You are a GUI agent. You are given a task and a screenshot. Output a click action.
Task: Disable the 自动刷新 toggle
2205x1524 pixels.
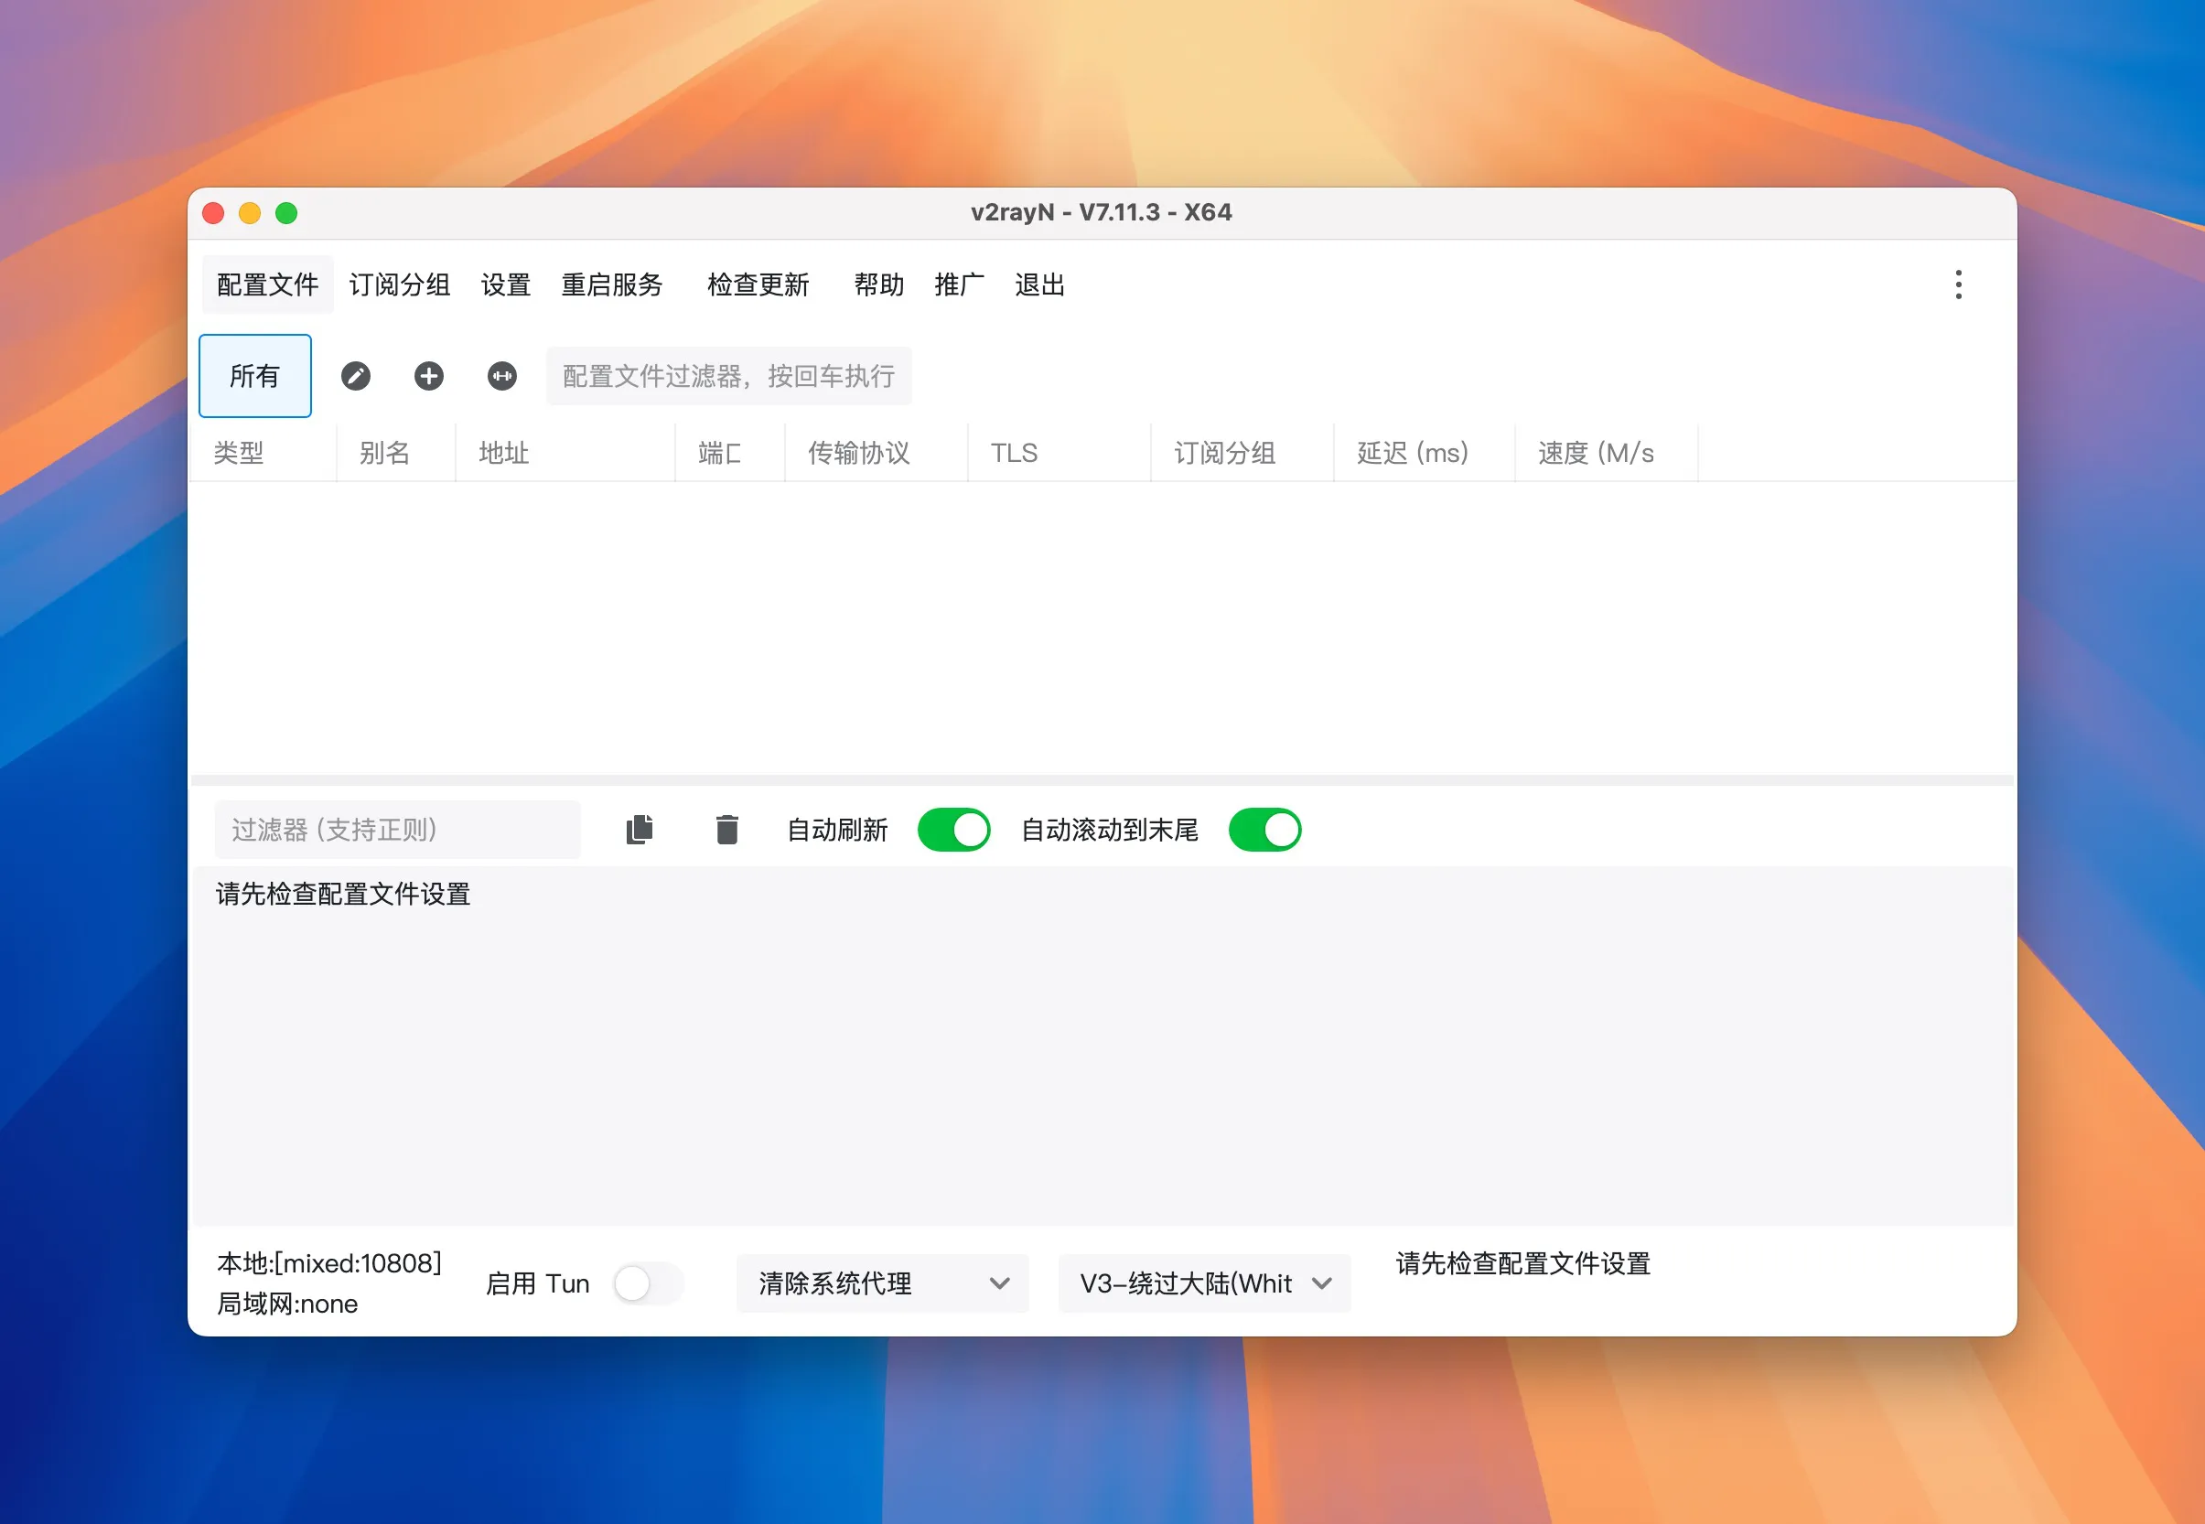pyautogui.click(x=953, y=829)
